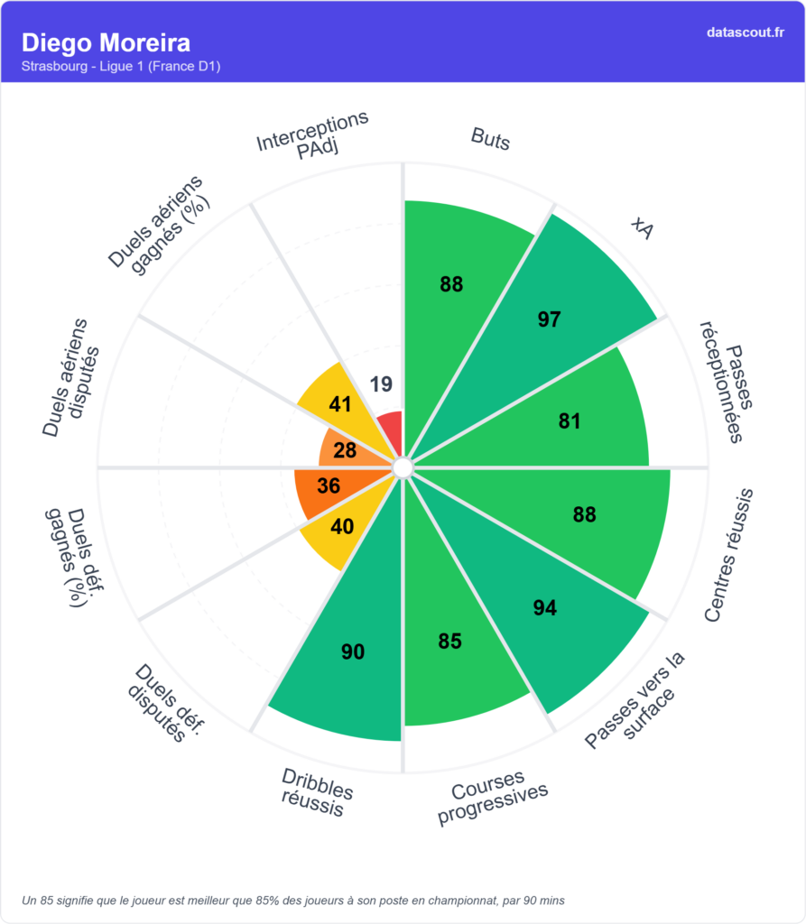Click the red Interceptions PAdj wedge
This screenshot has height=924, width=806.
click(391, 429)
